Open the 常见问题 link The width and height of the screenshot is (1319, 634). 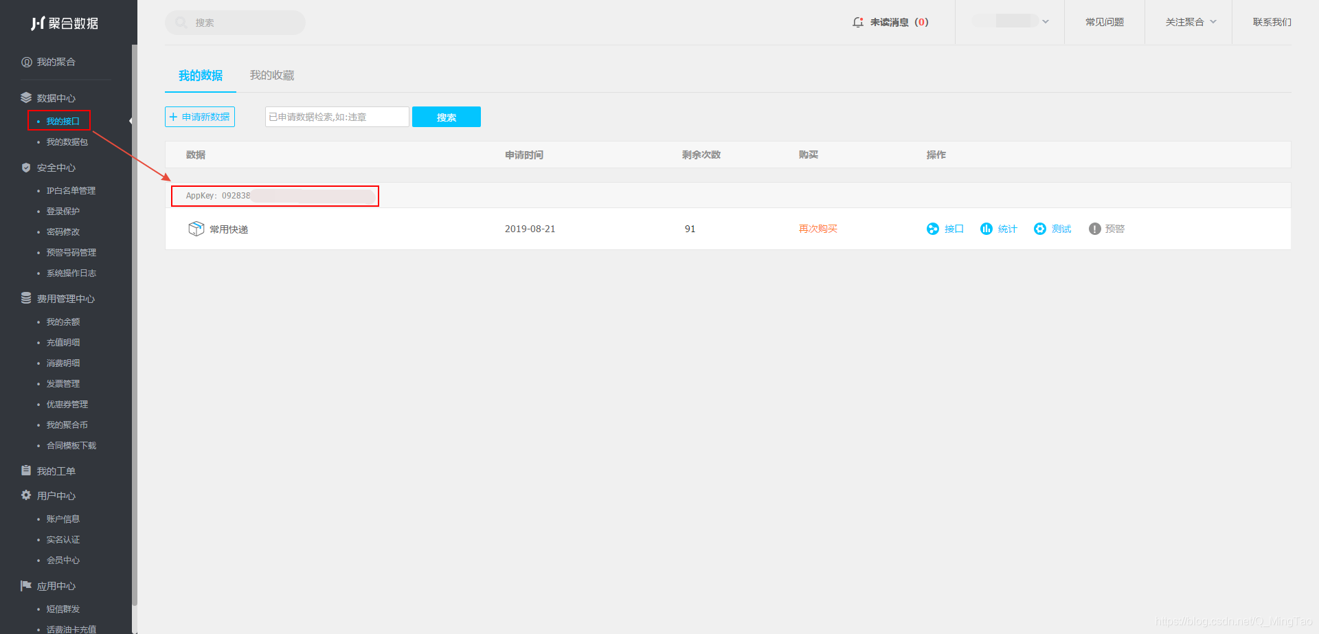[x=1105, y=22]
